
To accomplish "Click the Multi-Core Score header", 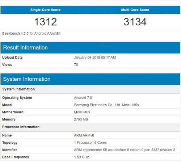I will [135, 10].
